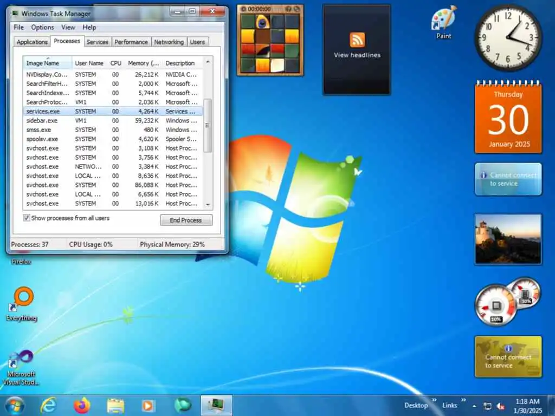Click the timer icon in picture puzzle gadget
This screenshot has width=555, height=416.
pyautogui.click(x=243, y=9)
